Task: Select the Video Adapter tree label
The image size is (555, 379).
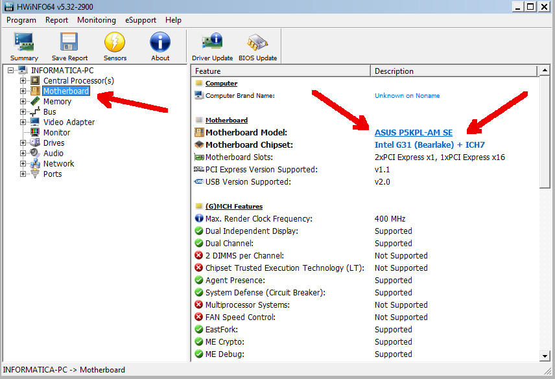Action: [69, 122]
